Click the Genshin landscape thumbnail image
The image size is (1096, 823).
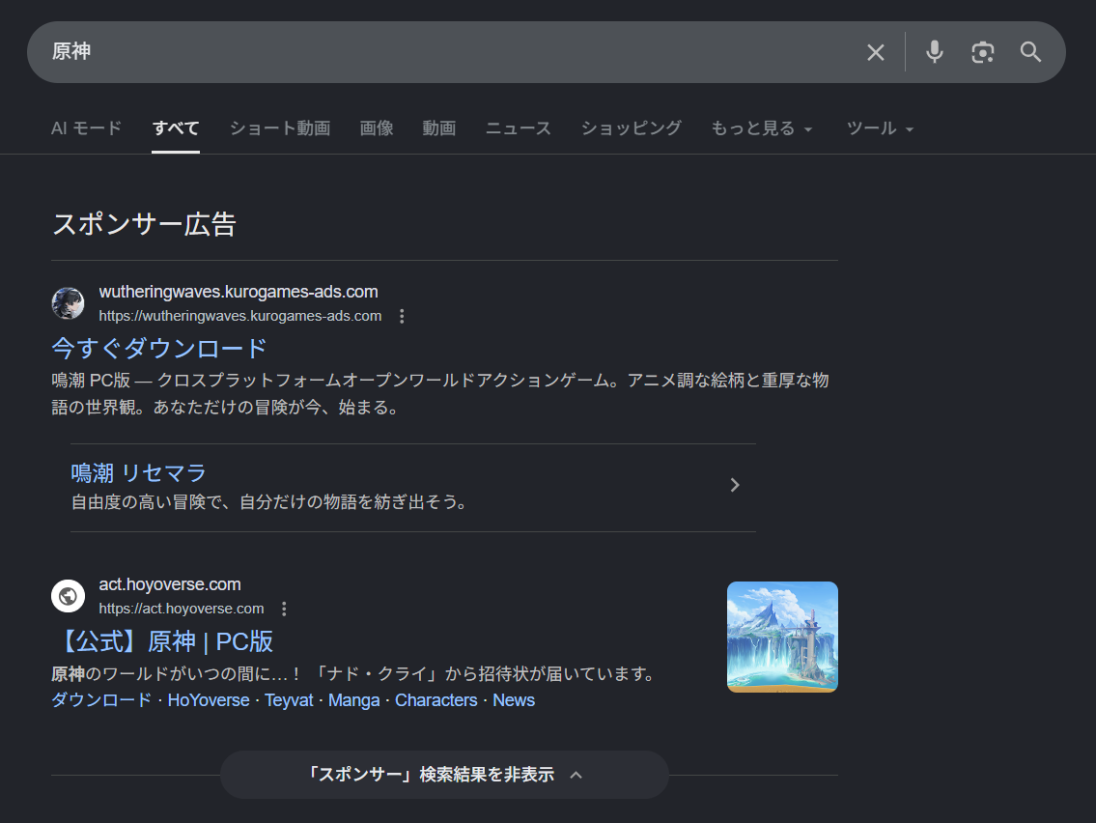point(782,637)
